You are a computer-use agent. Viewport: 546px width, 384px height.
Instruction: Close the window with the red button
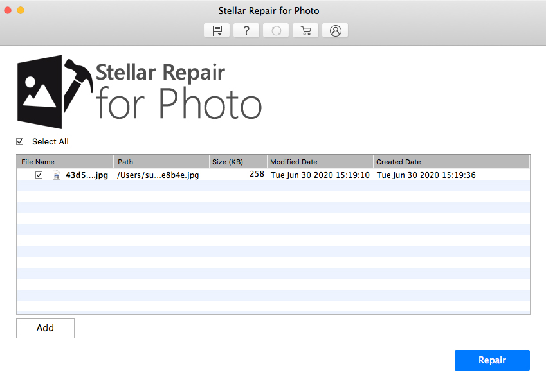(8, 10)
